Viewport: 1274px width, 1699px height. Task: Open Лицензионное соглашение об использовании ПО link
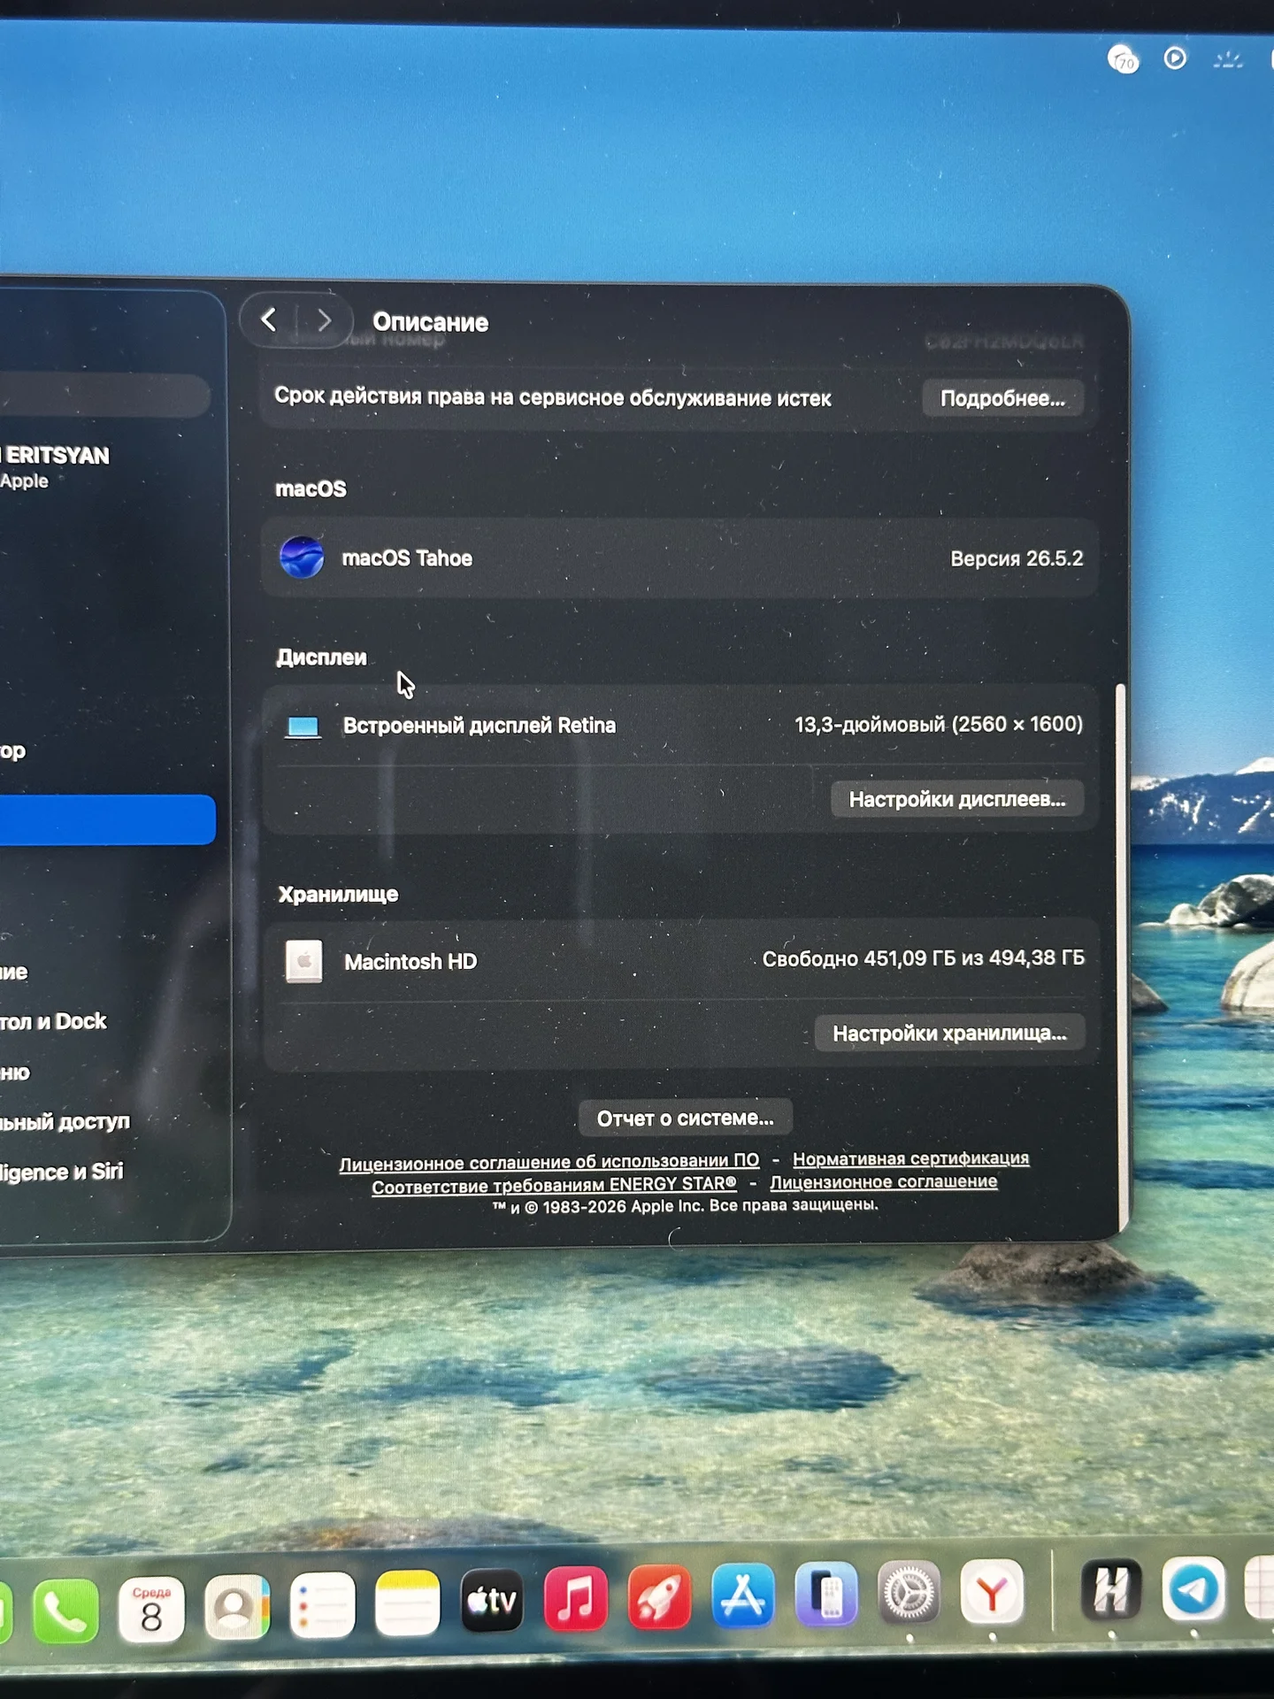click(549, 1162)
